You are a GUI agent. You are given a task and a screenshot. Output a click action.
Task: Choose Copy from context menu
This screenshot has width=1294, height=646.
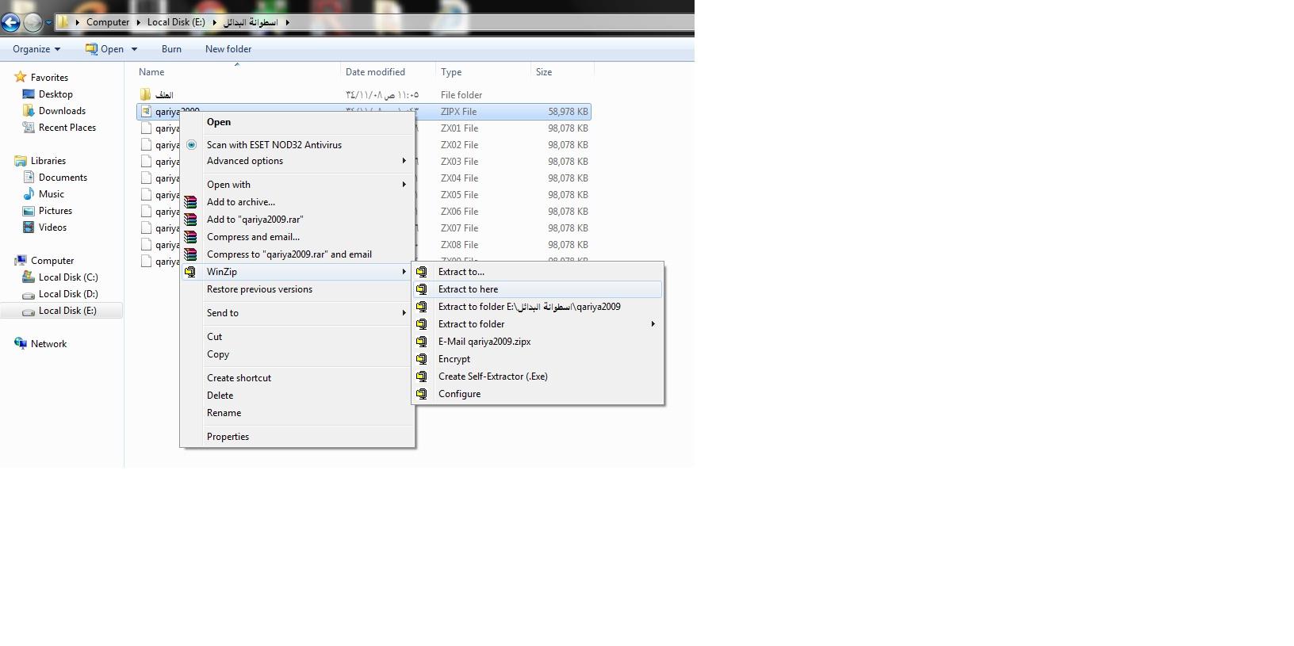[297, 354]
